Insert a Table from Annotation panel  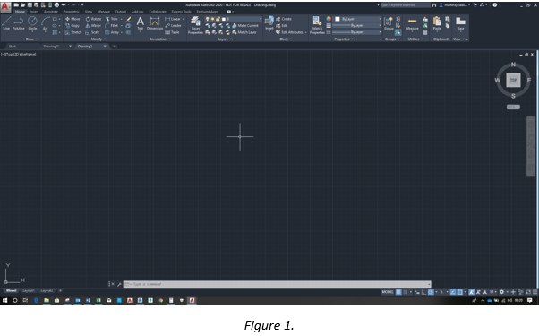tap(172, 32)
